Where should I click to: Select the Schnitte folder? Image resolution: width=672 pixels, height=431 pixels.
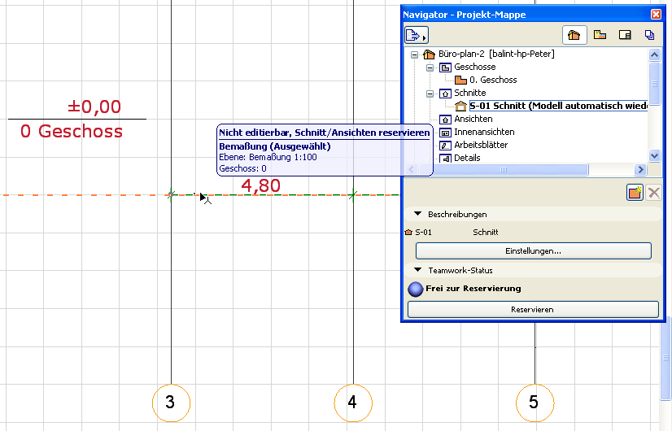[470, 93]
